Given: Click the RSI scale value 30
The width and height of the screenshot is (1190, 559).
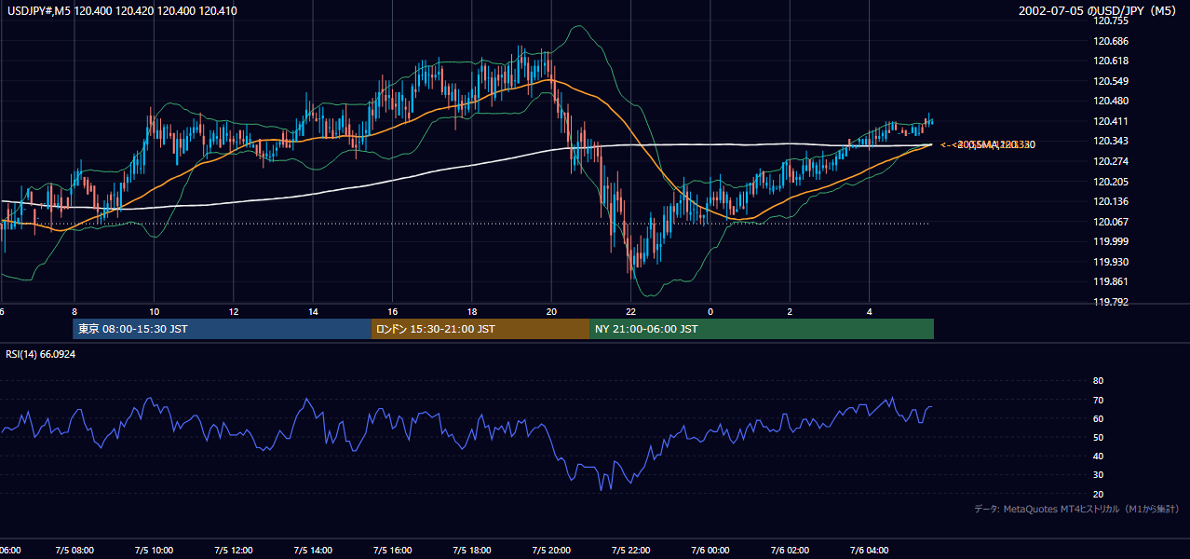Looking at the screenshot, I should pos(1098,475).
